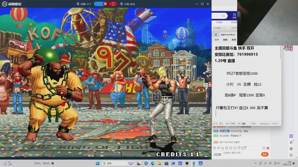Click chat message from 听风布对劲
Image resolution: width=298 pixels, height=167 pixels.
click(x=240, y=131)
